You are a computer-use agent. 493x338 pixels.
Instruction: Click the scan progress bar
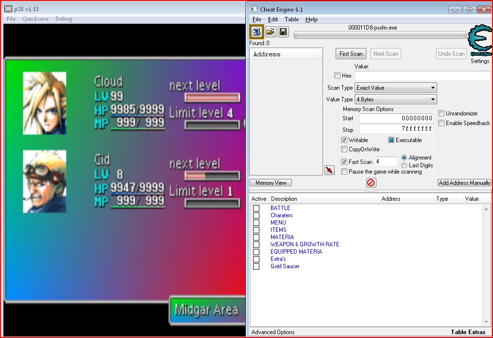pos(380,35)
